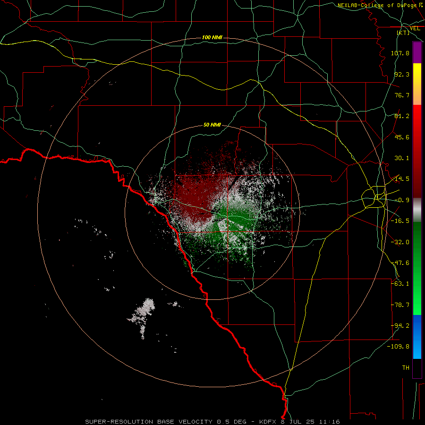
Task: Click the "[KT]" units label
Action: tap(403, 33)
